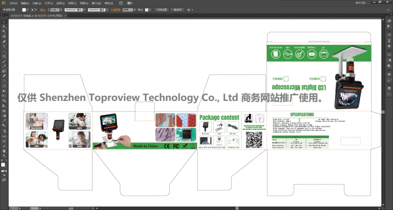Open the Brushes panel icon
393x210 pixels.
(389, 40)
